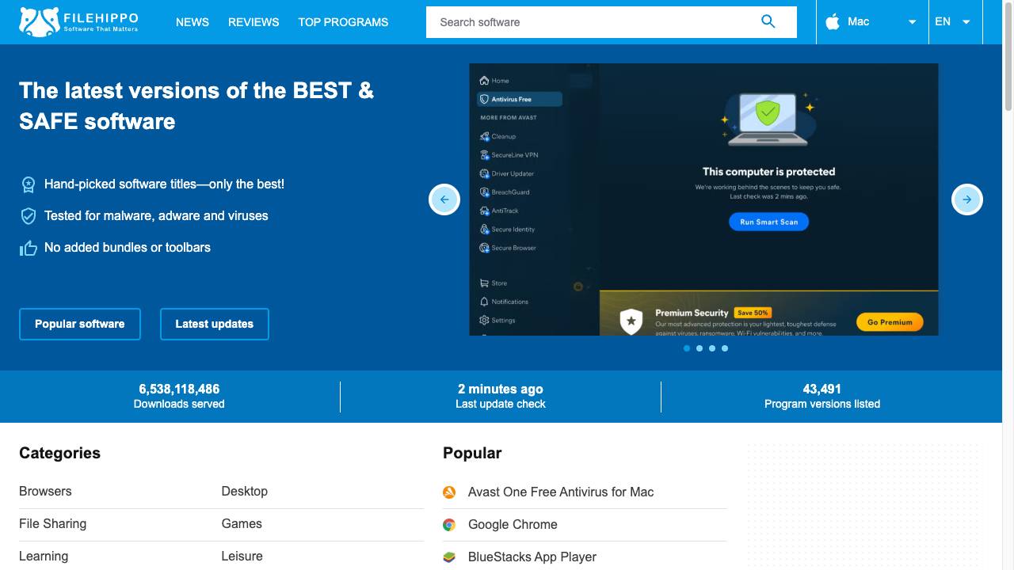Viewport: 1014px width, 570px height.
Task: Go to next carousel slide arrow
Action: (x=967, y=199)
